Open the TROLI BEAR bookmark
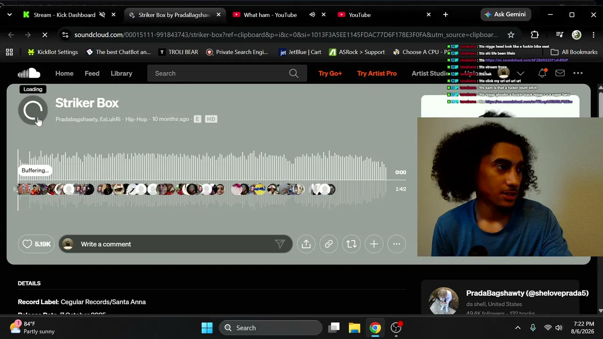Image resolution: width=603 pixels, height=339 pixels. [x=178, y=52]
